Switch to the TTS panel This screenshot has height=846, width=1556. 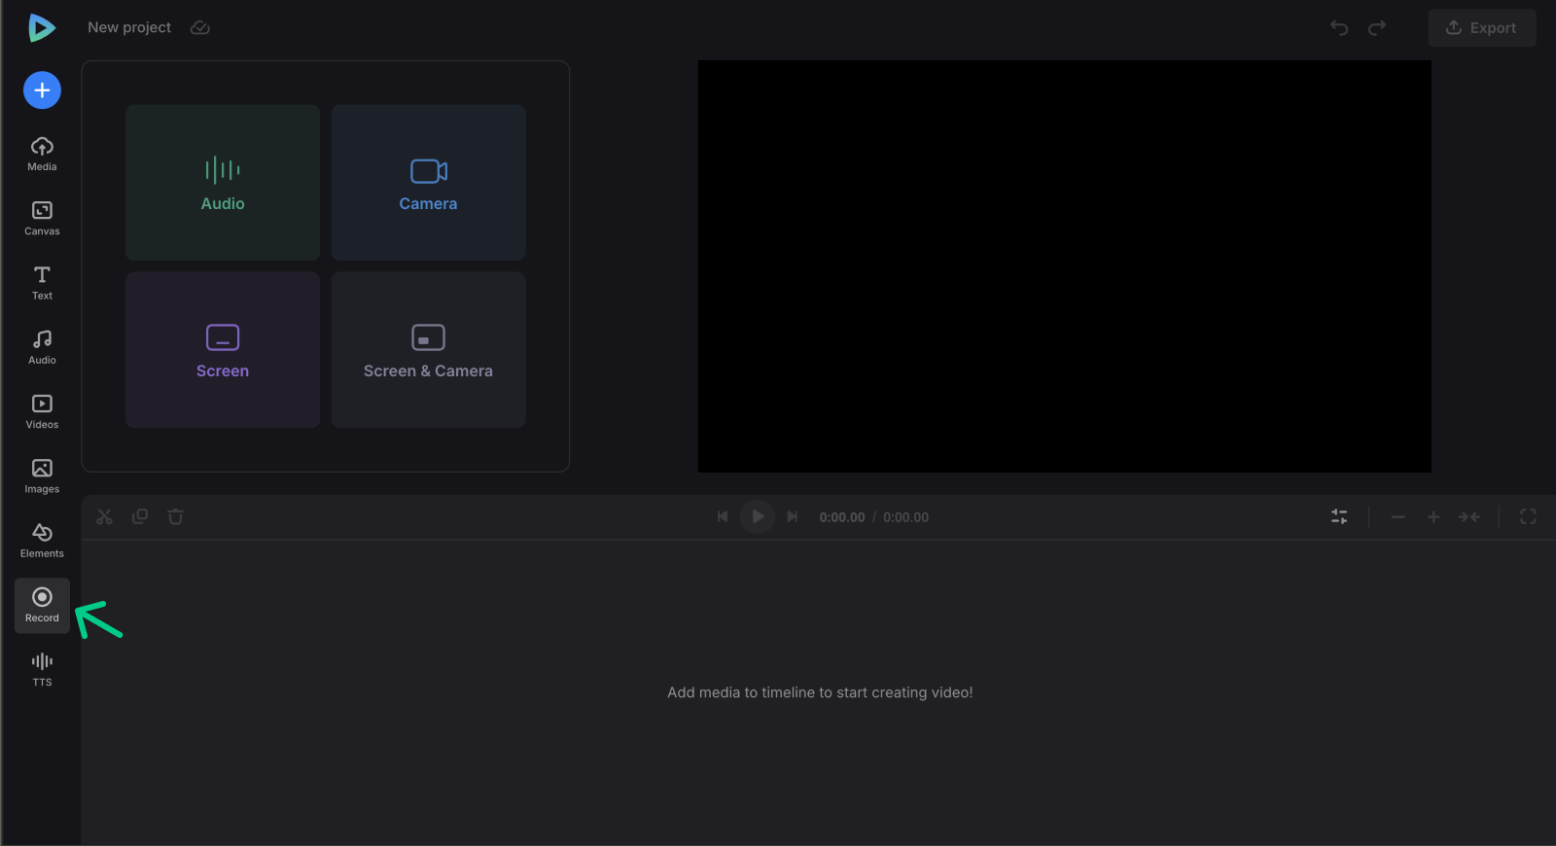pyautogui.click(x=42, y=669)
